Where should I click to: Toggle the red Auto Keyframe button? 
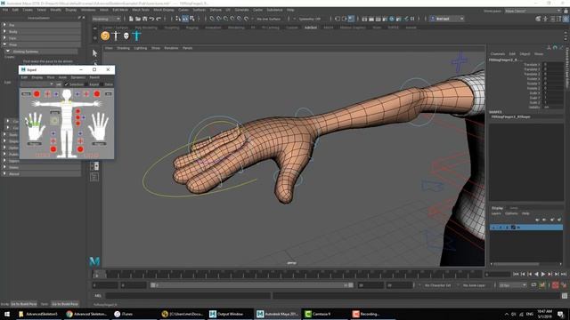[555, 285]
